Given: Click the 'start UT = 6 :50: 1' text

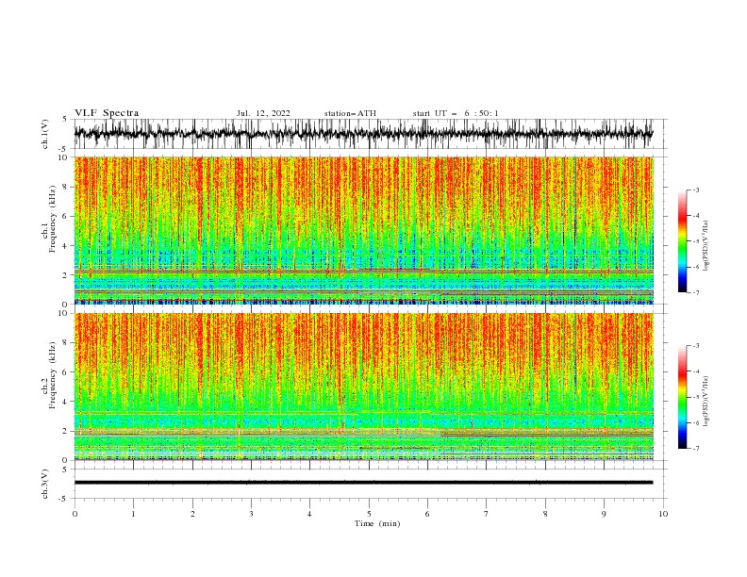Looking at the screenshot, I should point(456,113).
